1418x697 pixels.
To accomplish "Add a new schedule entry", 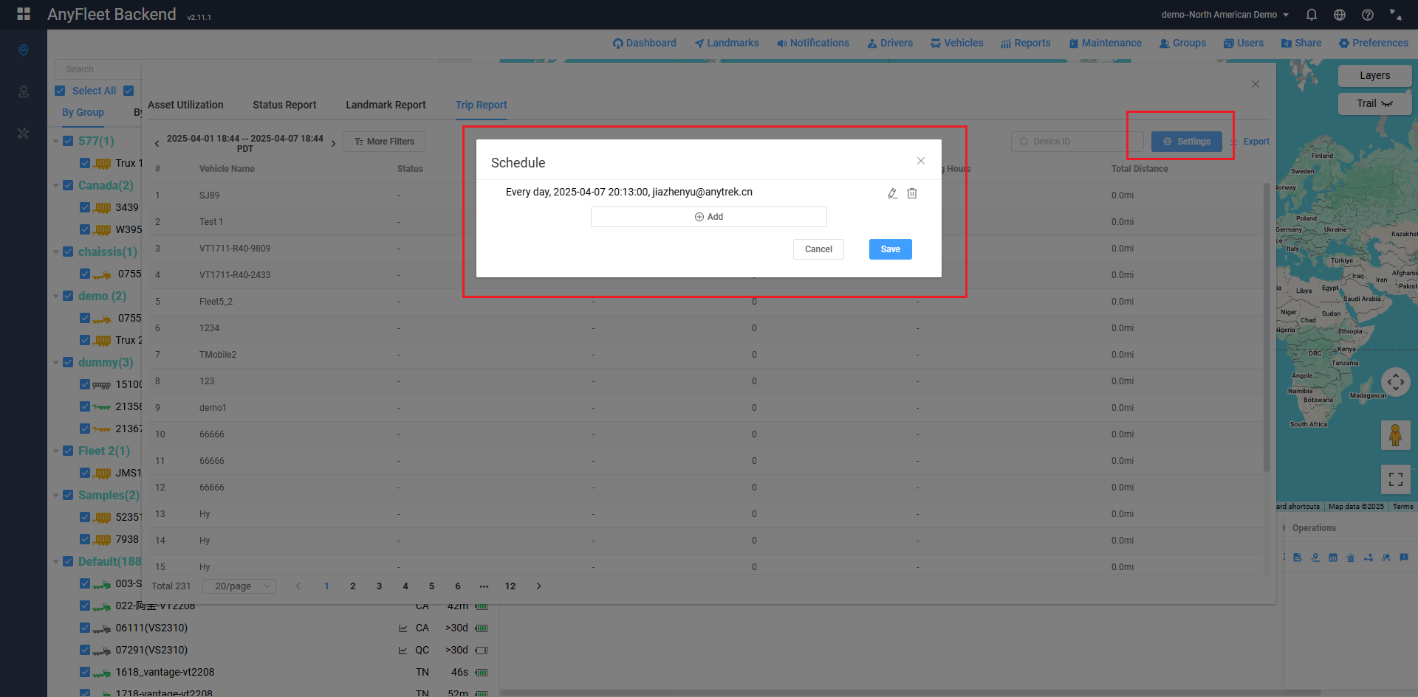I will pos(708,217).
